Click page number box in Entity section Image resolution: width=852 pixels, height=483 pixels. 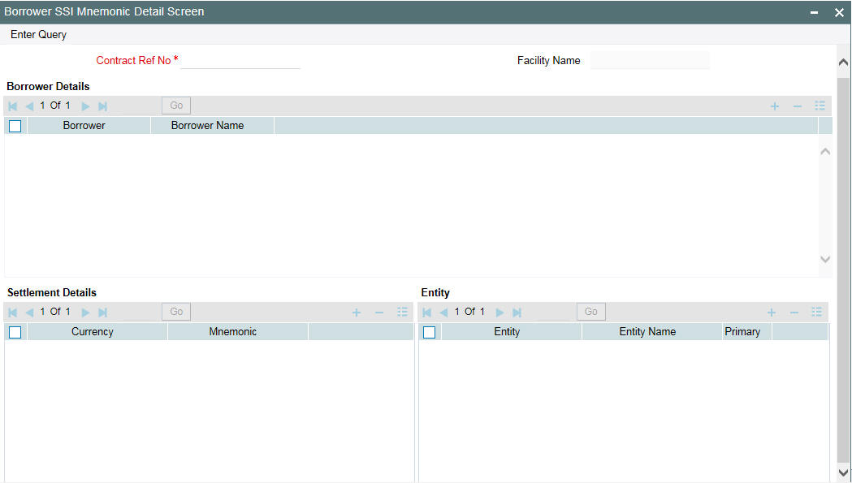pyautogui.click(x=554, y=312)
